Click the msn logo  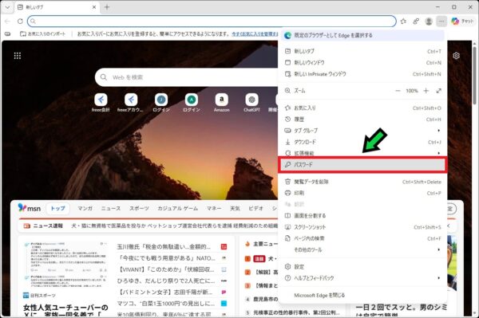[x=30, y=208]
